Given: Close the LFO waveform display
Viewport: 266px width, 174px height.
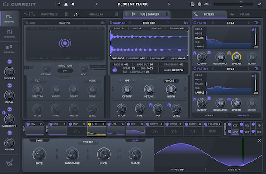Looking at the screenshot, I should tap(259, 140).
